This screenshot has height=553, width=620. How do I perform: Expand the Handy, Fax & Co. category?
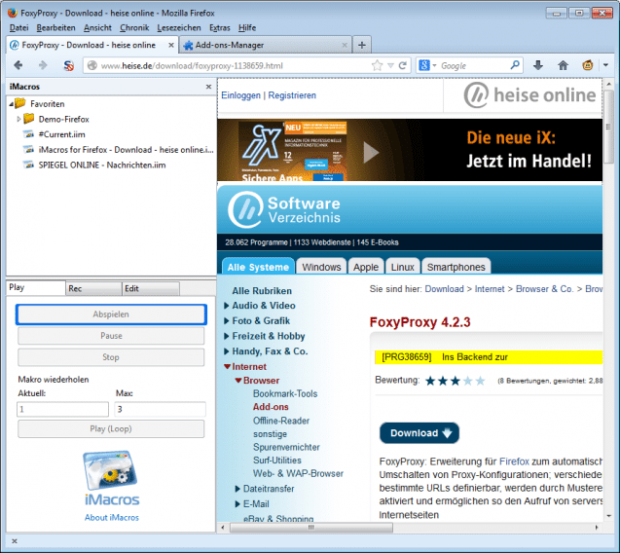click(226, 351)
